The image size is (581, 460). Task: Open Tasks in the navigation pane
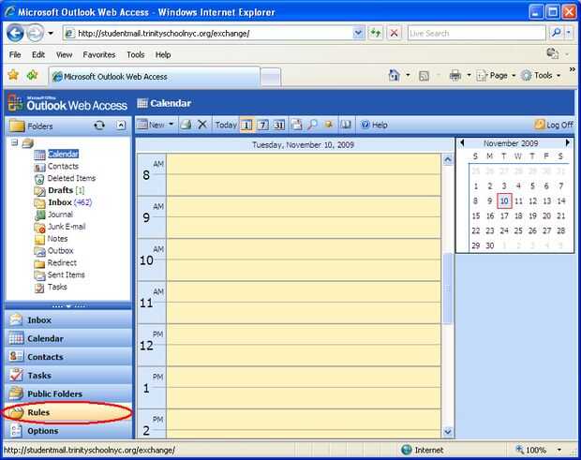coord(68,376)
